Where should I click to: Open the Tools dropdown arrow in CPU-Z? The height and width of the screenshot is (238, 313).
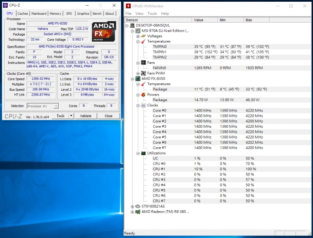[71, 116]
